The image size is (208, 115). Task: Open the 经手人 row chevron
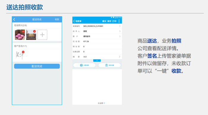(x=120, y=31)
